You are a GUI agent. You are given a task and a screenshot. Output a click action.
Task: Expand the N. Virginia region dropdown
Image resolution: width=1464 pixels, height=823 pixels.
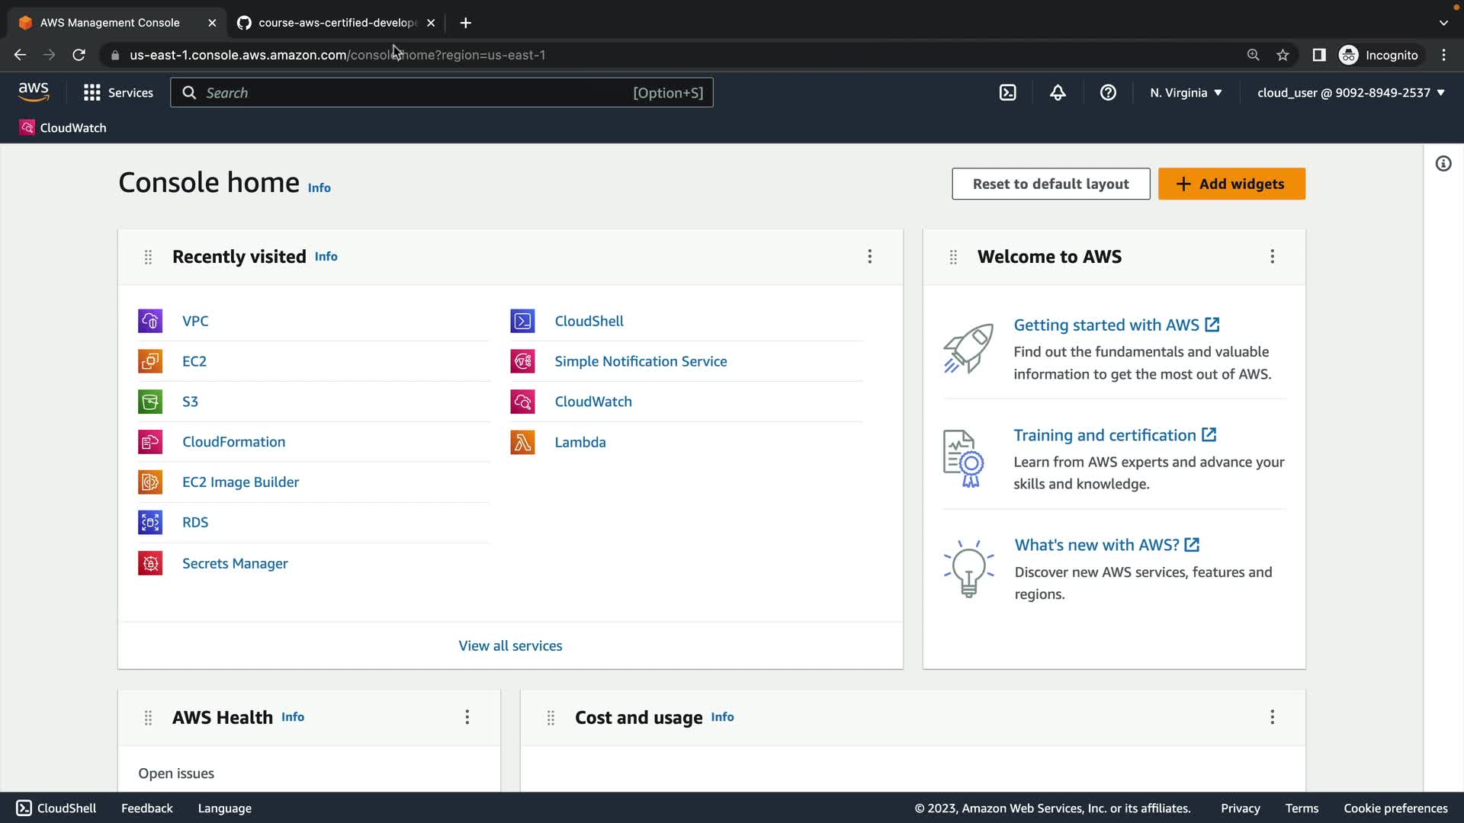[x=1186, y=93]
